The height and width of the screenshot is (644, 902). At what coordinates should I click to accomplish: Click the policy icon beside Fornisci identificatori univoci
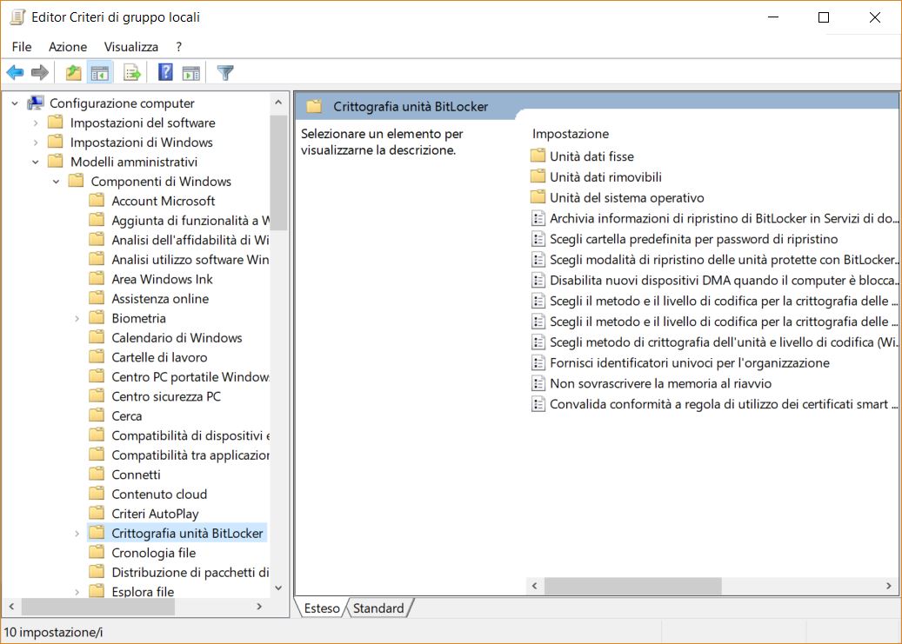(x=538, y=362)
